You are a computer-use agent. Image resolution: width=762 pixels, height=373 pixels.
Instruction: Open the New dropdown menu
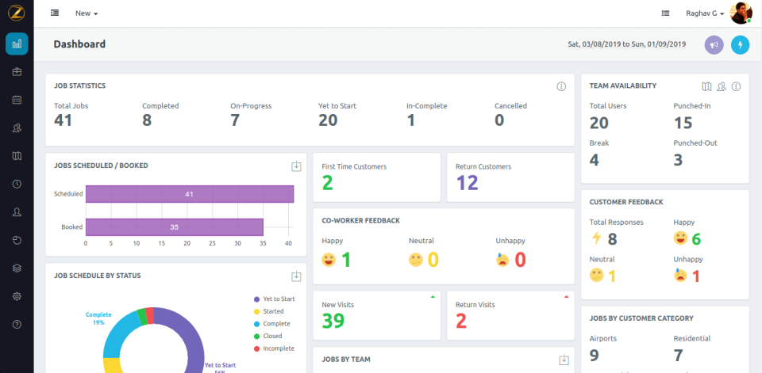87,13
